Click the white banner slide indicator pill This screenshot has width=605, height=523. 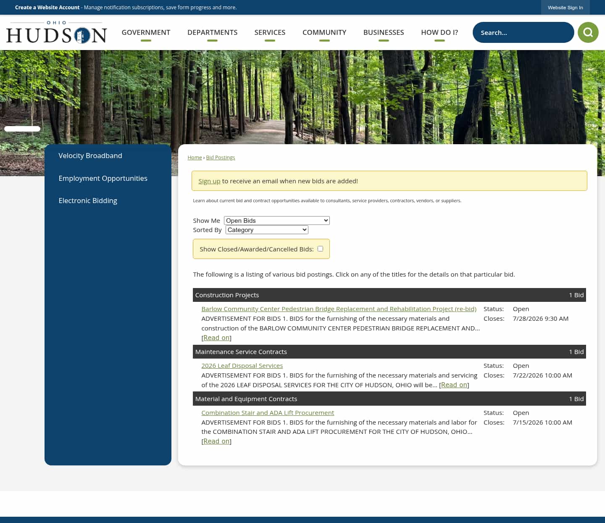coord(22,129)
